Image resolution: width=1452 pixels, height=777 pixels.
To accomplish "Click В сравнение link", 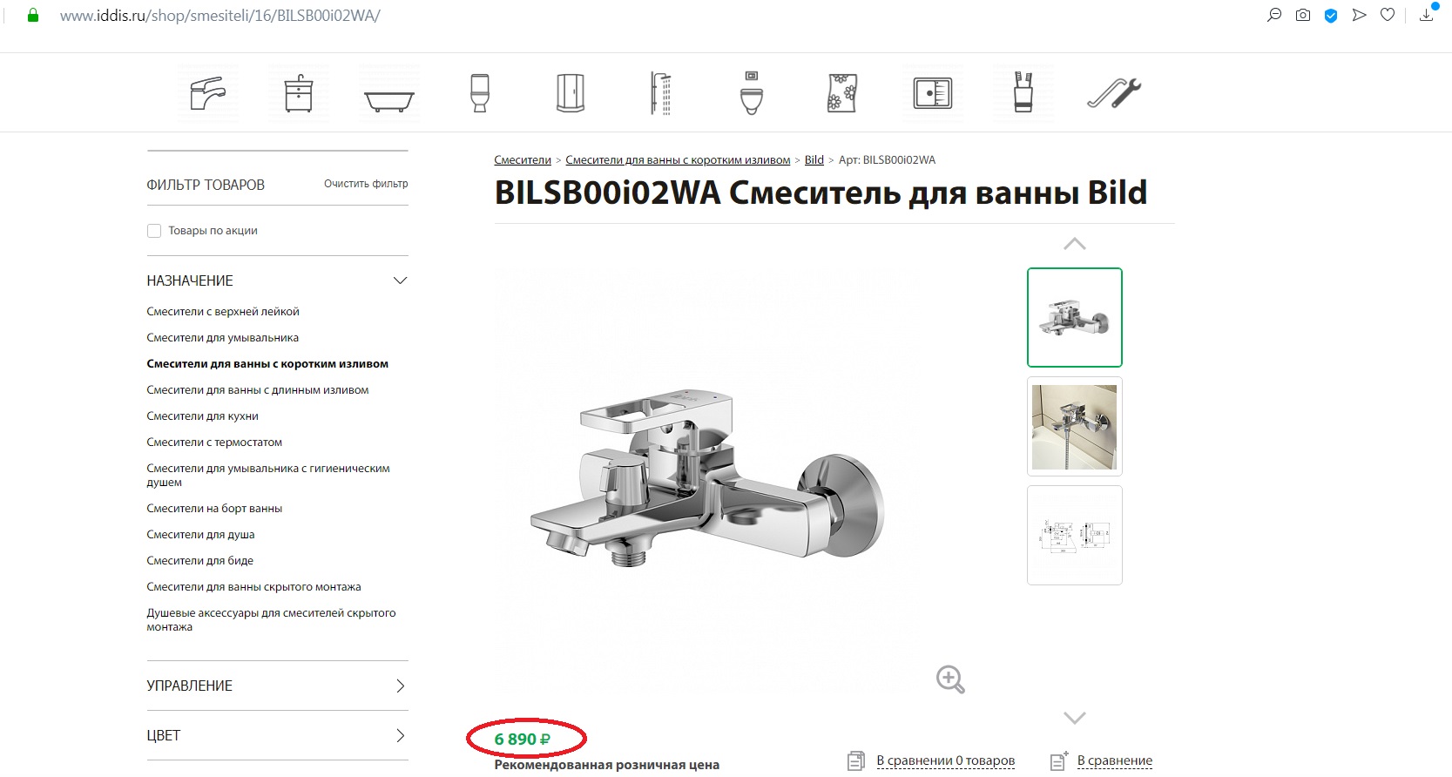I will (x=1115, y=760).
